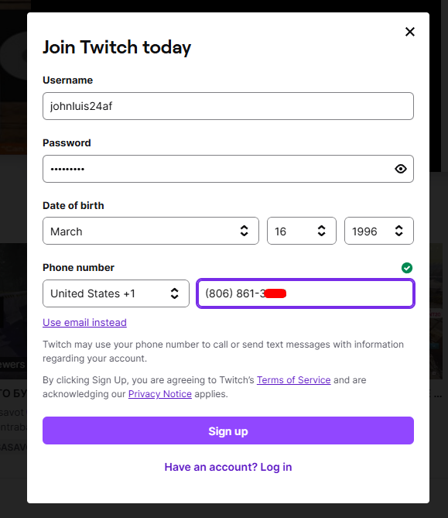Click the day selector up-down arrows
Viewport: 448px width, 518px height.
pyautogui.click(x=321, y=231)
